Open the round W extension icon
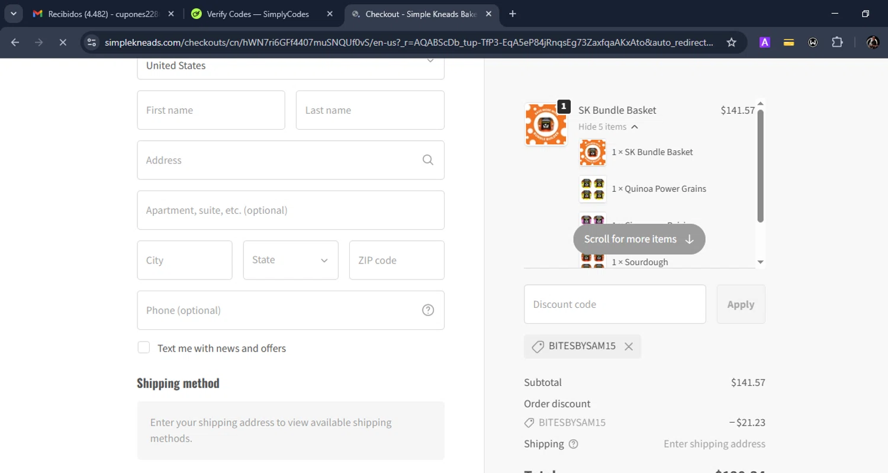Screen dimensions: 888x473 coord(813,42)
